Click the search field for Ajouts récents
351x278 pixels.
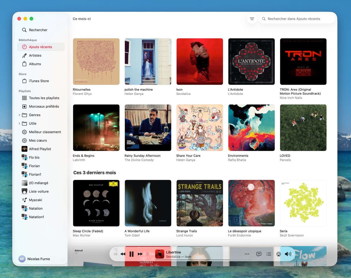coord(297,19)
